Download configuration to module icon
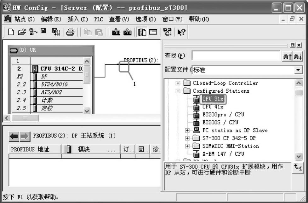This screenshot has height=203, width=308. 116,32
